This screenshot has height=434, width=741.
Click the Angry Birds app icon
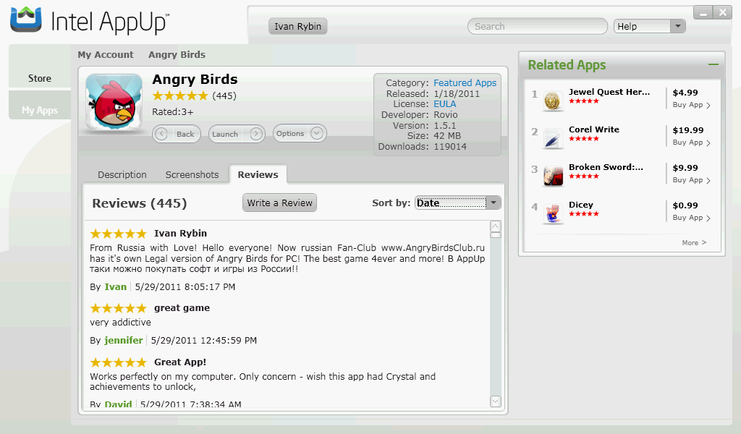click(114, 103)
